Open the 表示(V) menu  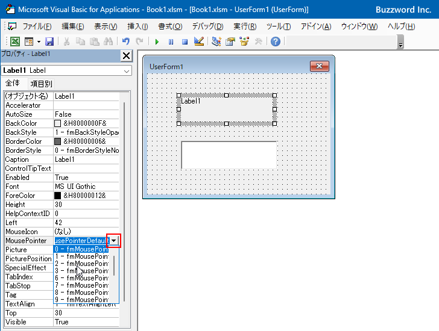(106, 26)
